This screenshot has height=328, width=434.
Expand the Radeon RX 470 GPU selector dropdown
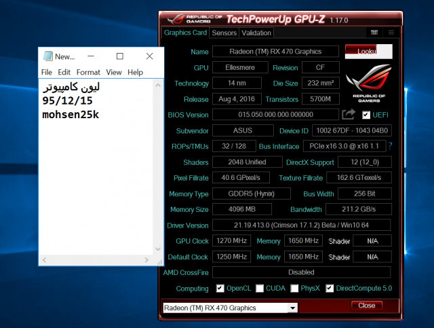[x=292, y=308]
